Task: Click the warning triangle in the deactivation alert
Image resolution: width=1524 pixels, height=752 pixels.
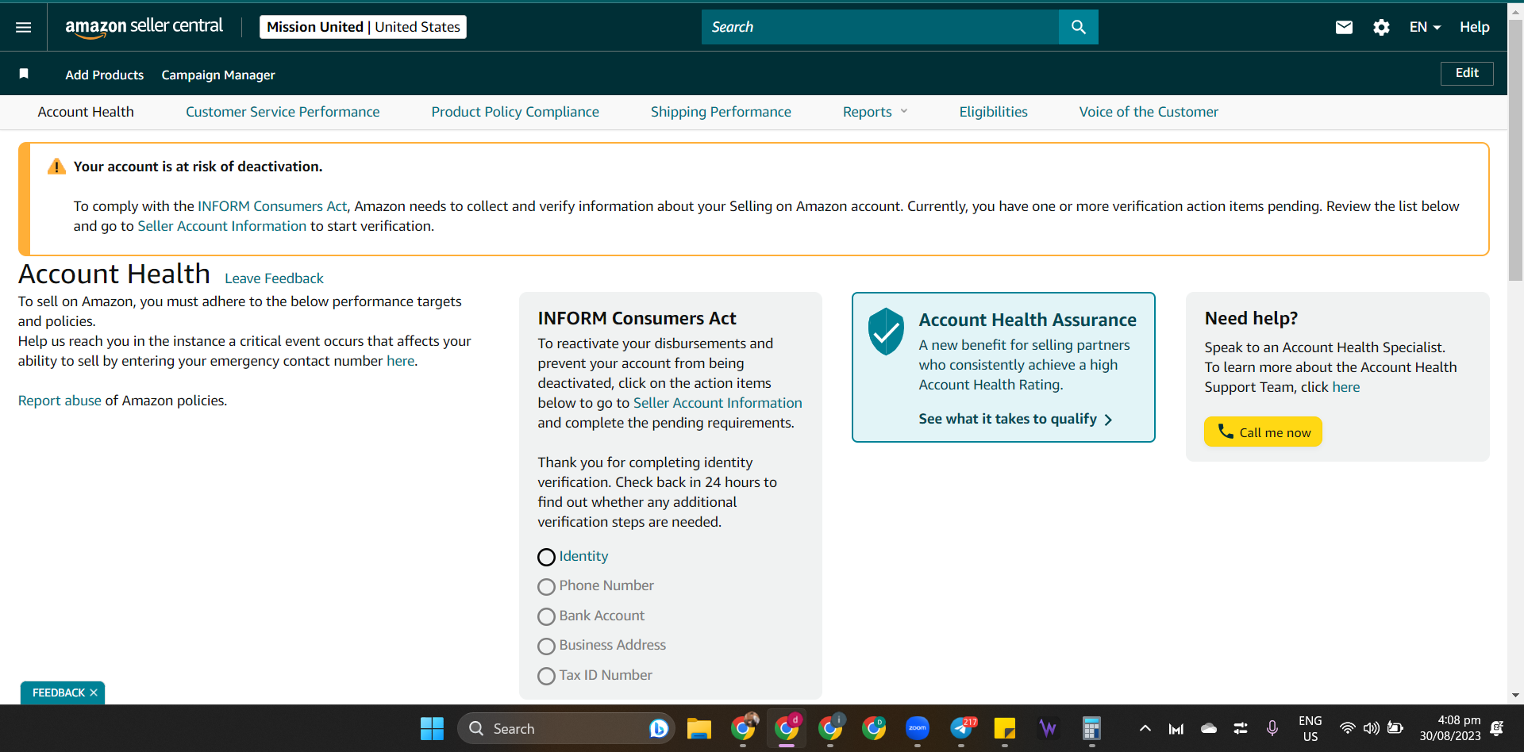Action: point(56,167)
